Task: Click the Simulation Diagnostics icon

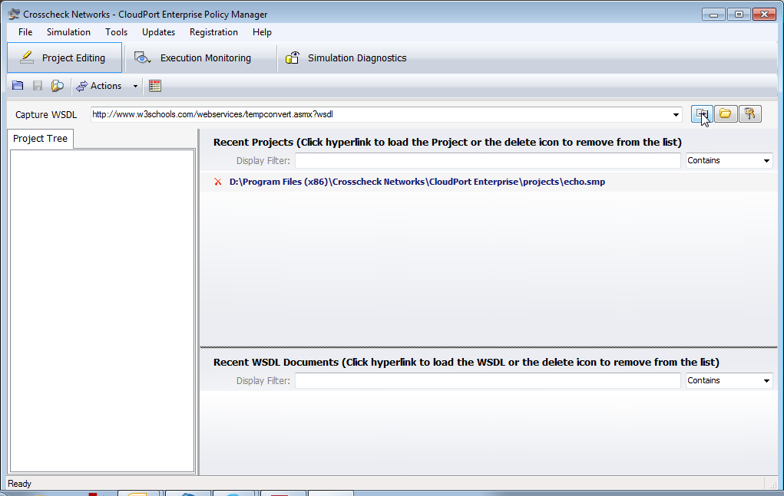Action: tap(293, 58)
